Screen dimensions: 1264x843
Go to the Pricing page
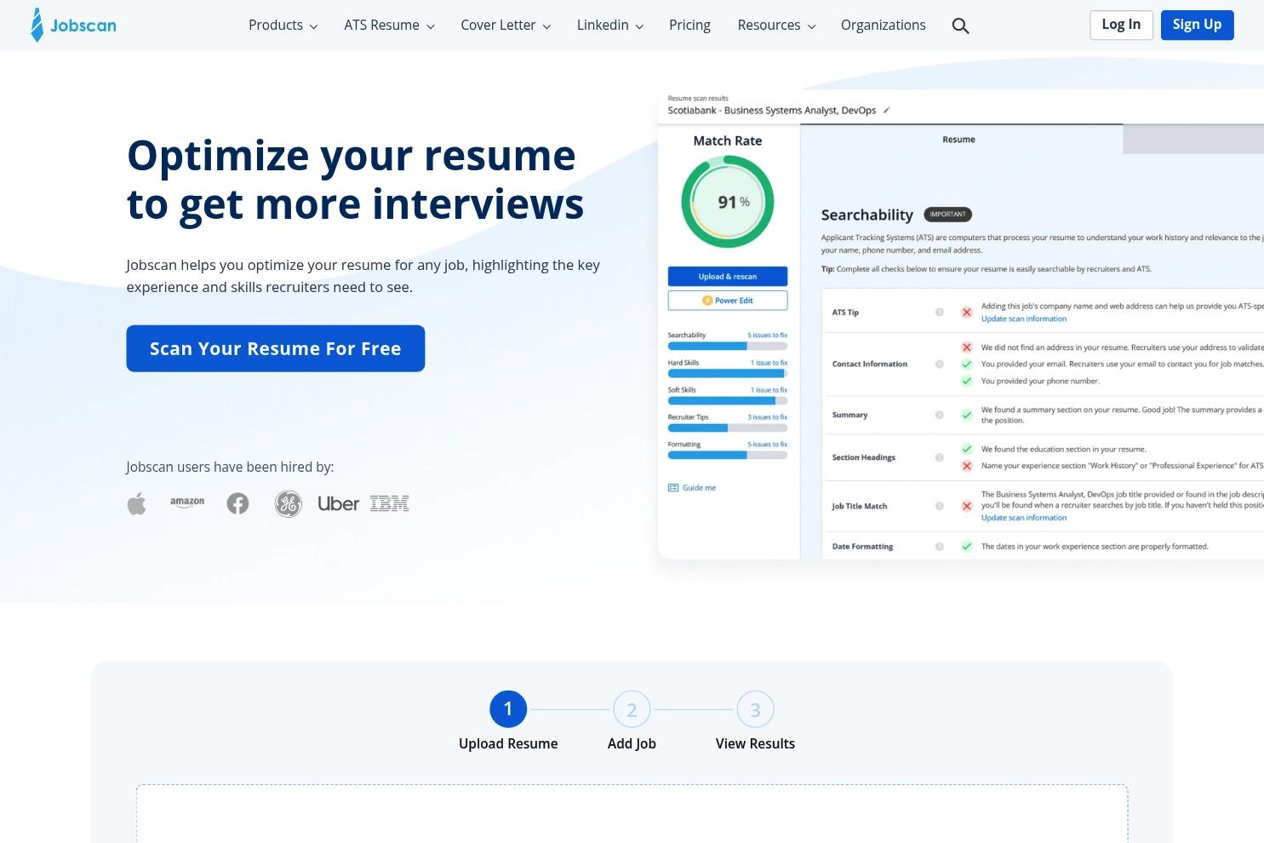(689, 26)
